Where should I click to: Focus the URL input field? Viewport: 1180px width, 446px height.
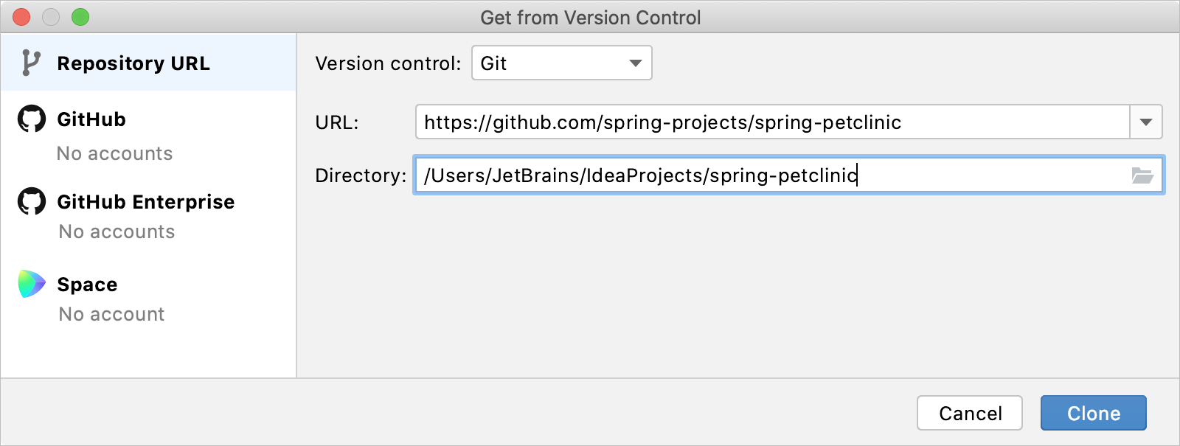tap(737, 122)
